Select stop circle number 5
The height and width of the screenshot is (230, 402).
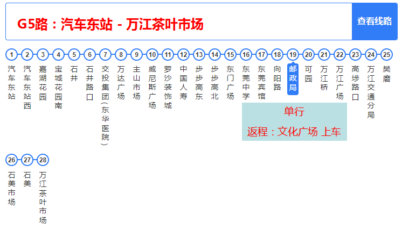click(x=74, y=55)
